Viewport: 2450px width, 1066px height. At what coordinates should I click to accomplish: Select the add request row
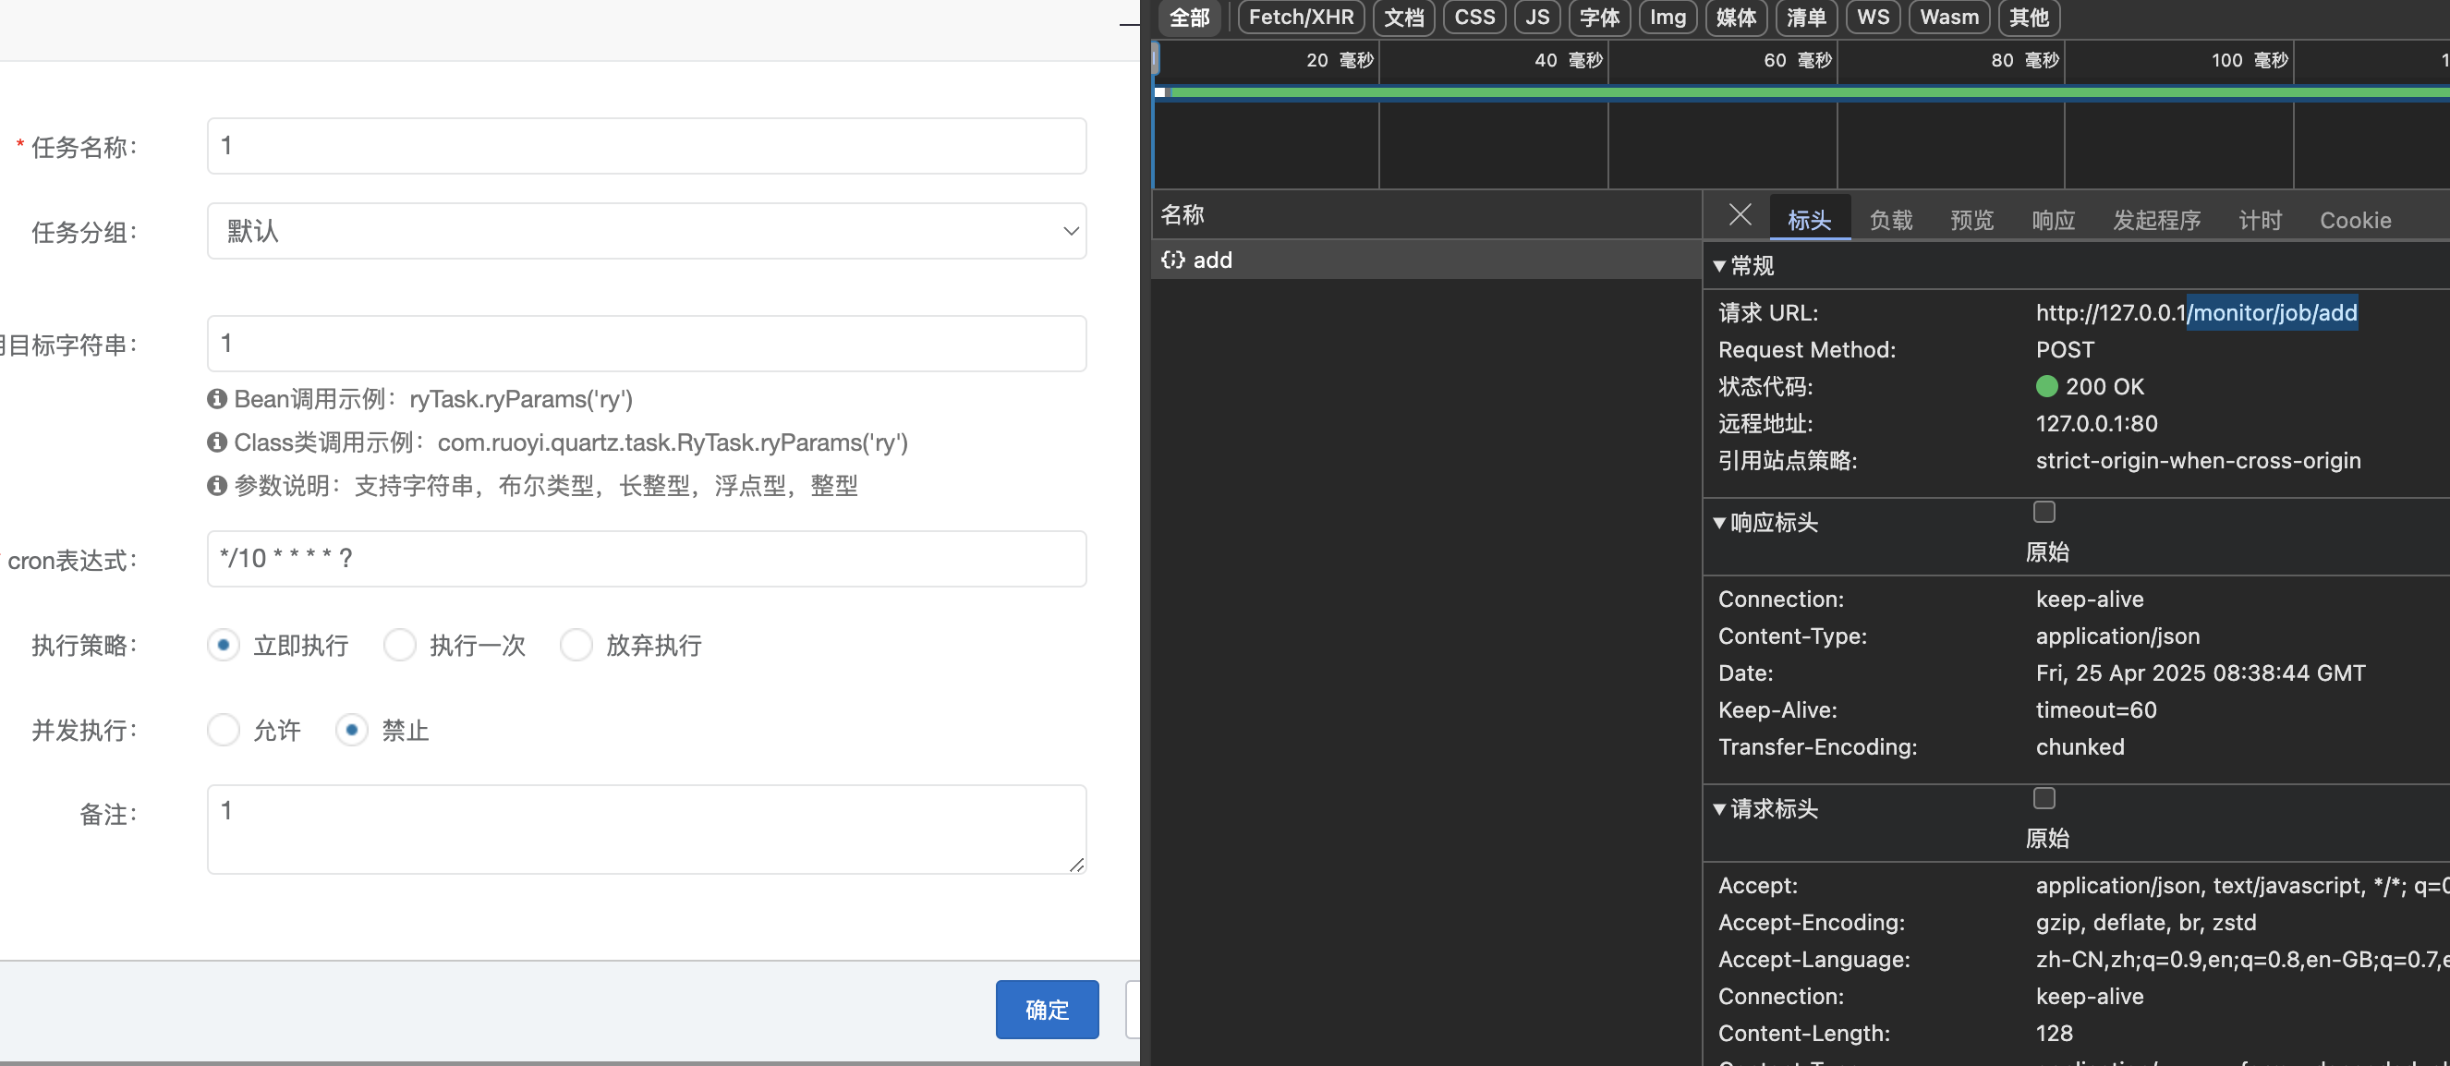(x=1426, y=260)
